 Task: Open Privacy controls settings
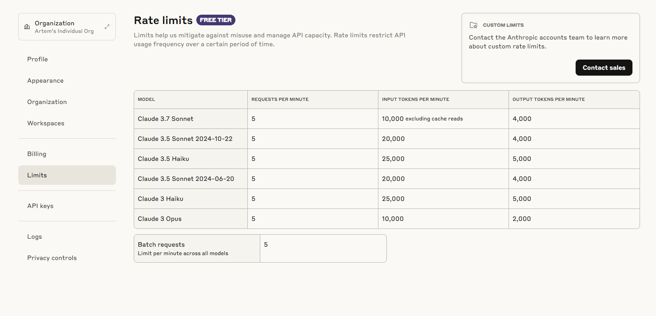click(x=52, y=258)
